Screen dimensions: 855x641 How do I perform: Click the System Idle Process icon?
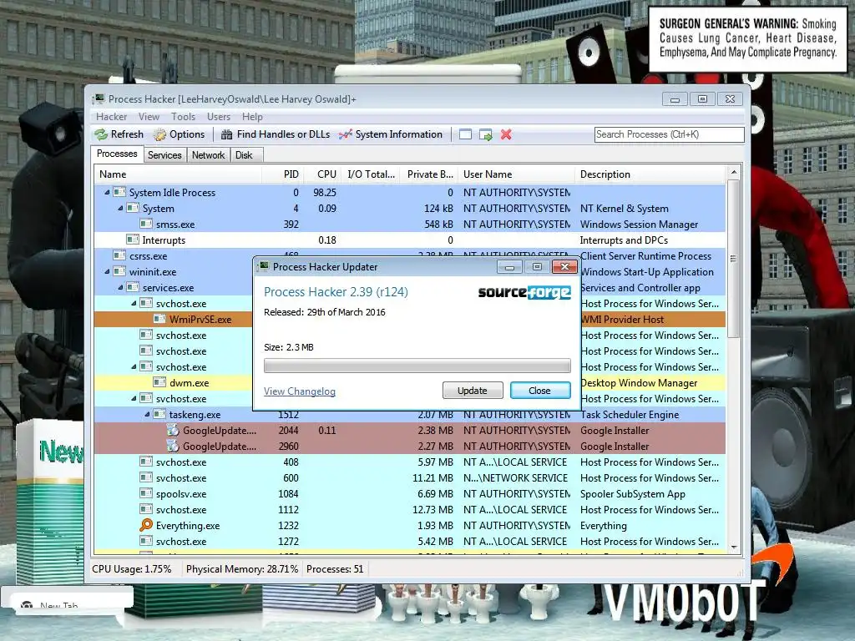tap(119, 193)
